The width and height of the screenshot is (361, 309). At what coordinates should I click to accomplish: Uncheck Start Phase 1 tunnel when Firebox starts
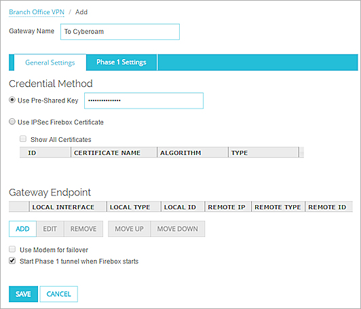click(x=12, y=261)
